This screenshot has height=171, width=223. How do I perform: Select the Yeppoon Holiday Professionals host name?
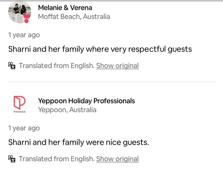point(86,101)
